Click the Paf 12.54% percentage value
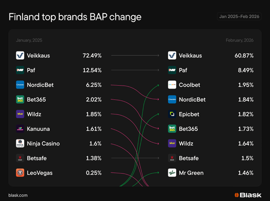 [x=92, y=70]
